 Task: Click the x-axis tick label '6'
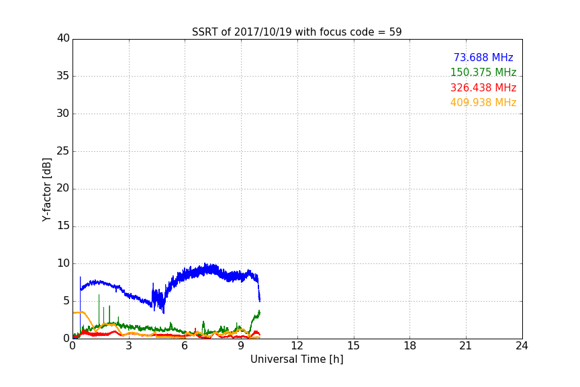(x=185, y=346)
